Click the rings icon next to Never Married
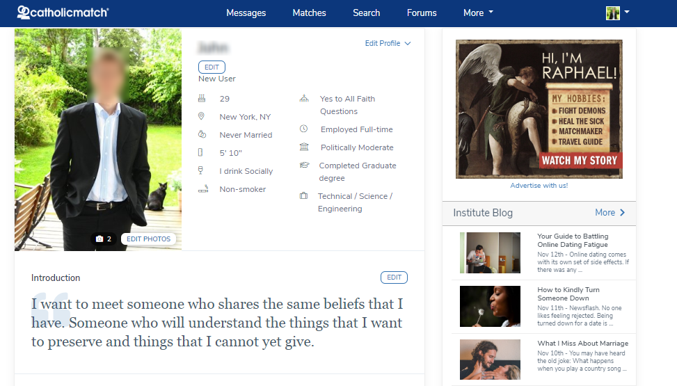This screenshot has width=677, height=386. 201,134
